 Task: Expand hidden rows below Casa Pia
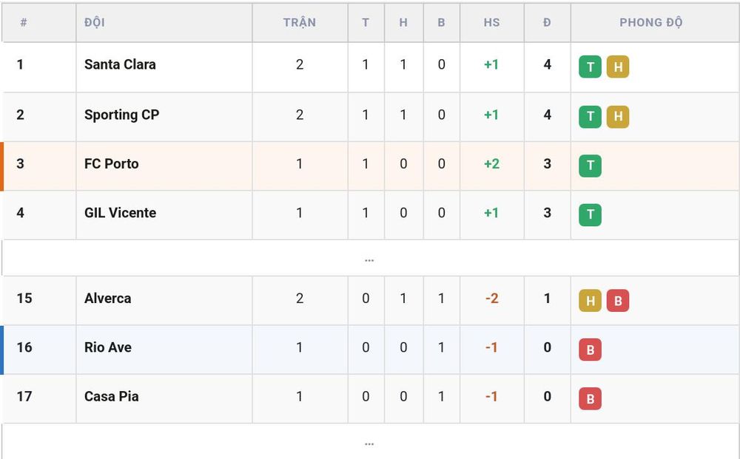pos(369,442)
